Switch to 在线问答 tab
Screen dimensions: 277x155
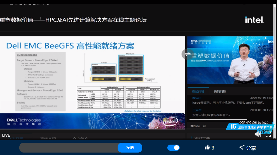[x=198, y=91]
